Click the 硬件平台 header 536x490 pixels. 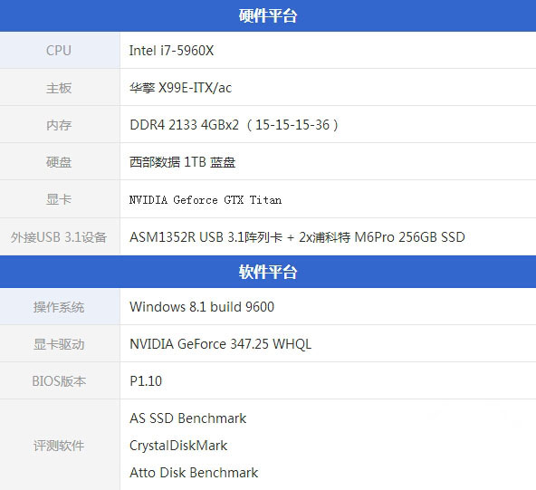click(268, 15)
